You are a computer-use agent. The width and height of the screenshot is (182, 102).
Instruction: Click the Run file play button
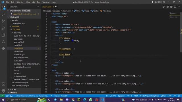pyautogui.click(x=164, y=7)
